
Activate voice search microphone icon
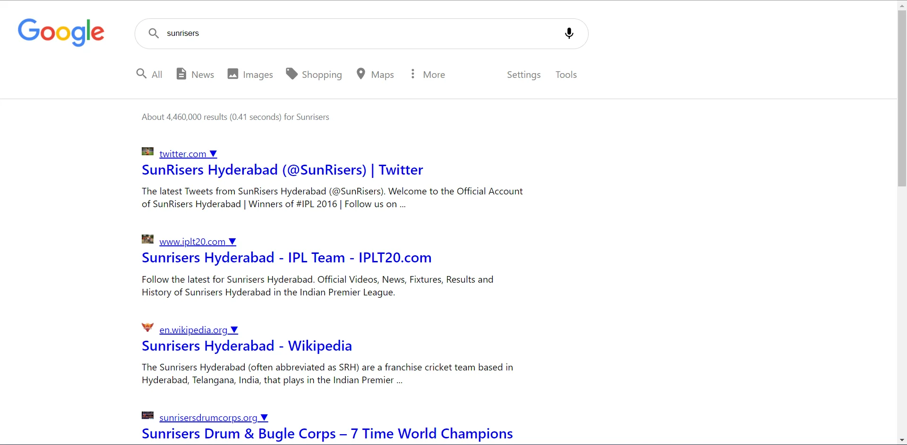tap(569, 33)
